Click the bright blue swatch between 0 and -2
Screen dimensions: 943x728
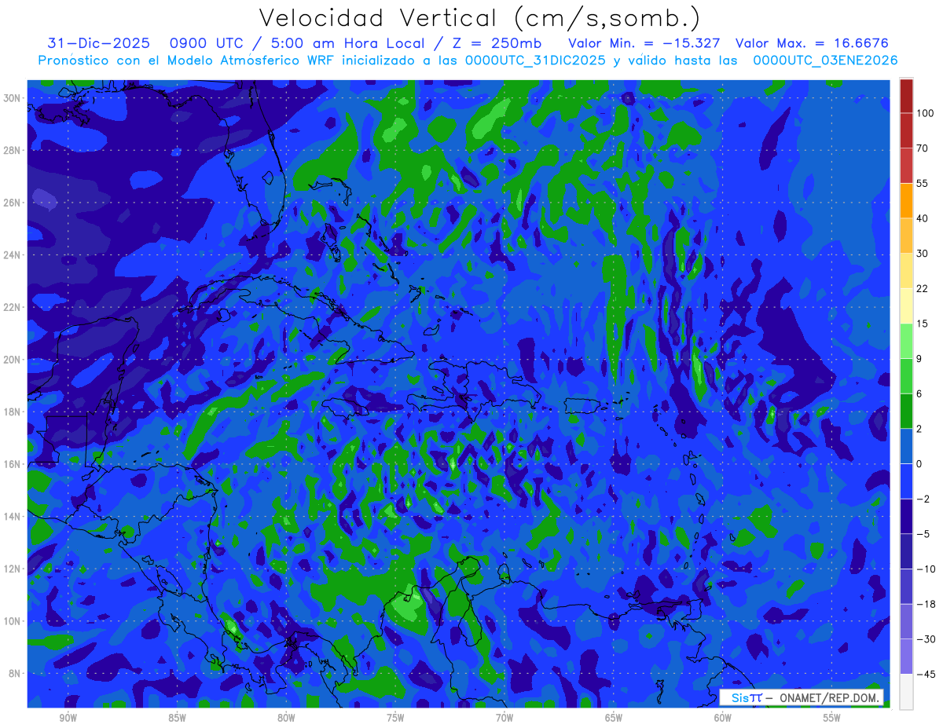coord(906,481)
